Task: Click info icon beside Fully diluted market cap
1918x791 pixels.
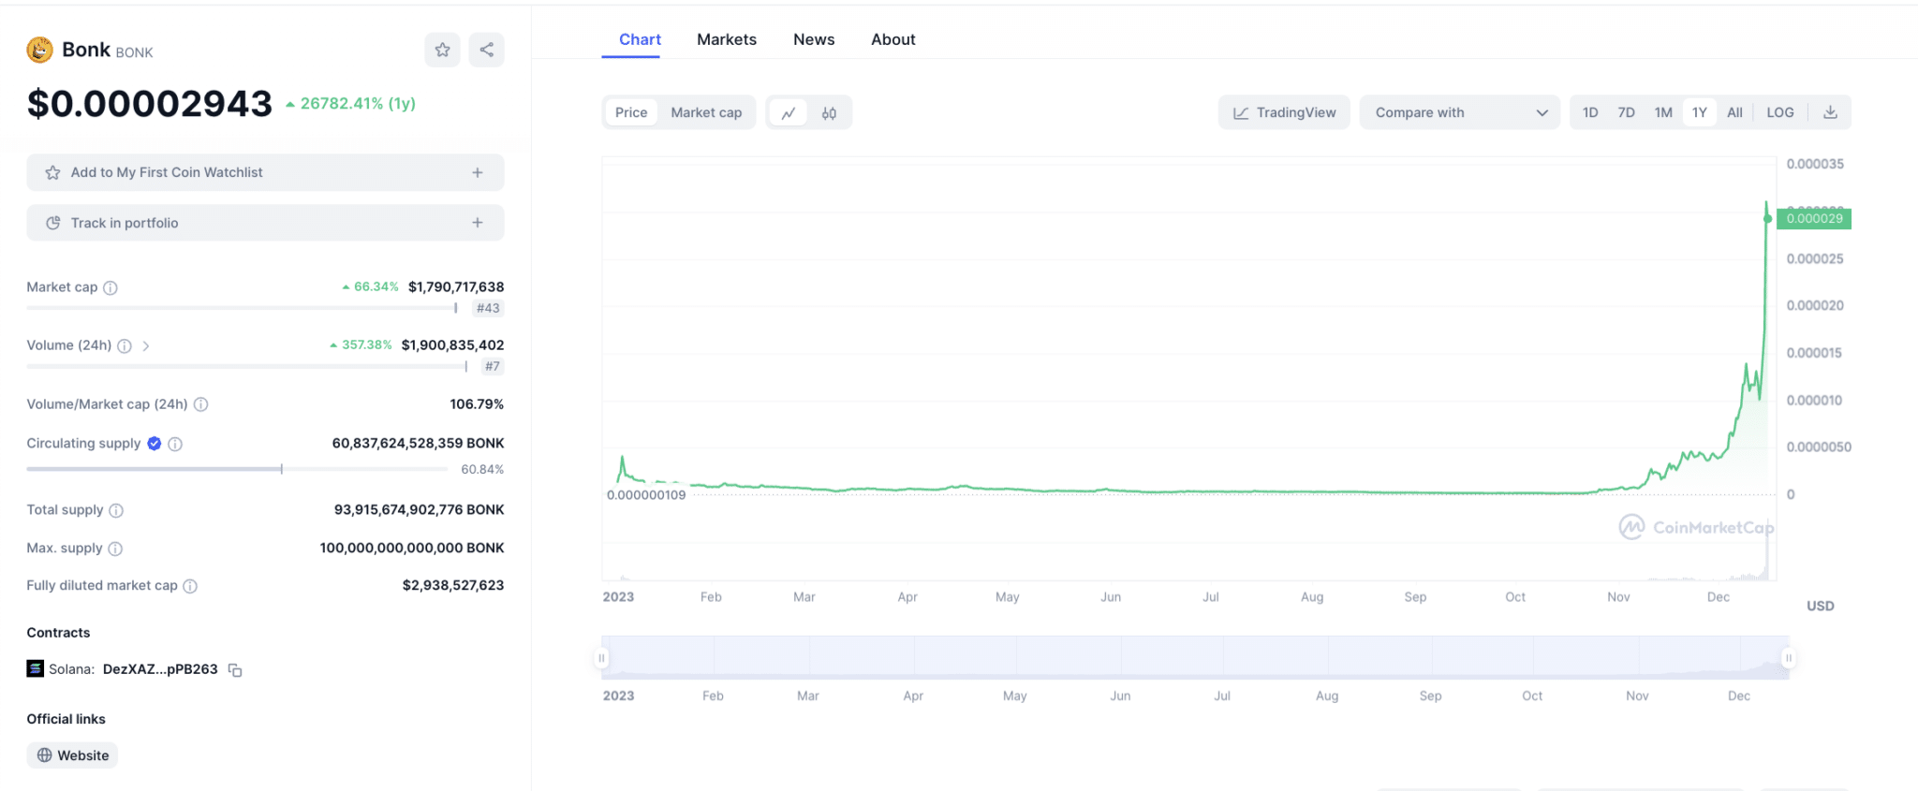Action: tap(190, 586)
